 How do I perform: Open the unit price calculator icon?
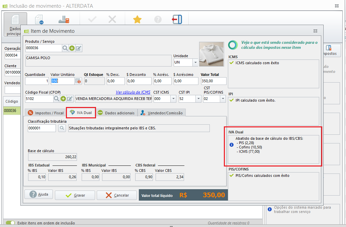(x=78, y=81)
